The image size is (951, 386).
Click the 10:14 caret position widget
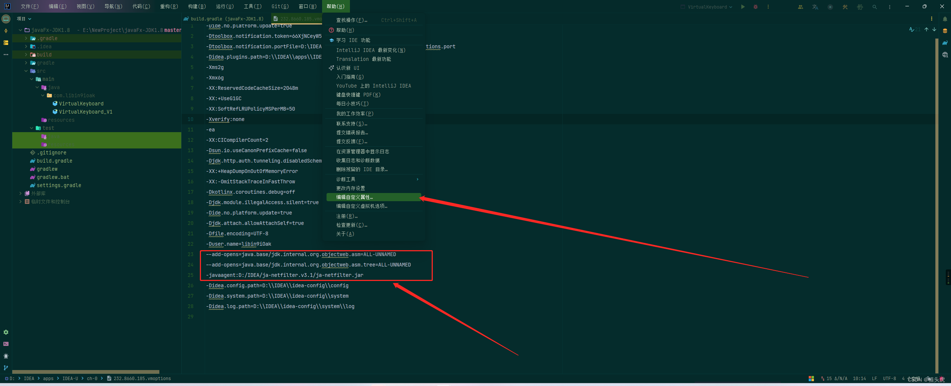(859, 379)
